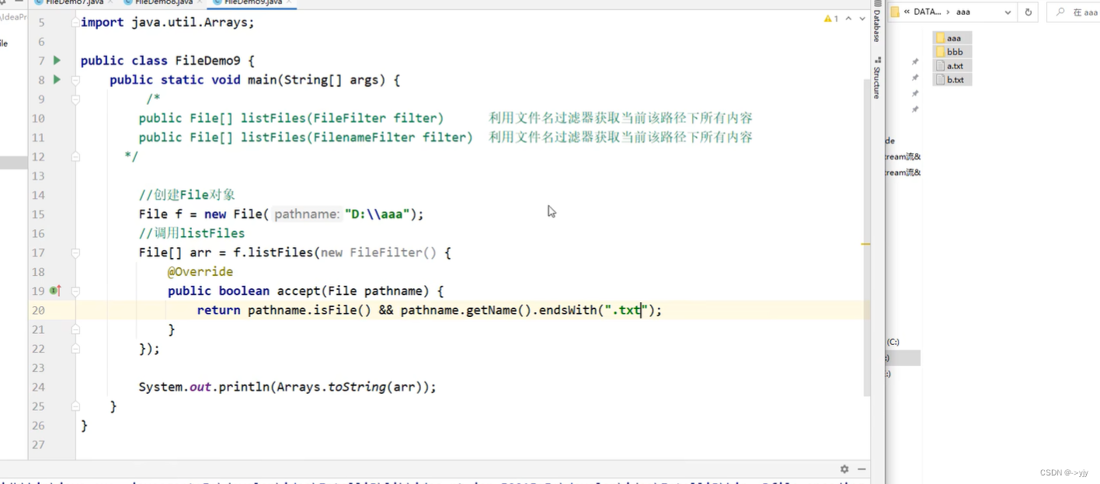Viewport: 1100px width, 484px height.
Task: Collapse imports fold on line 5
Action: [x=75, y=23]
